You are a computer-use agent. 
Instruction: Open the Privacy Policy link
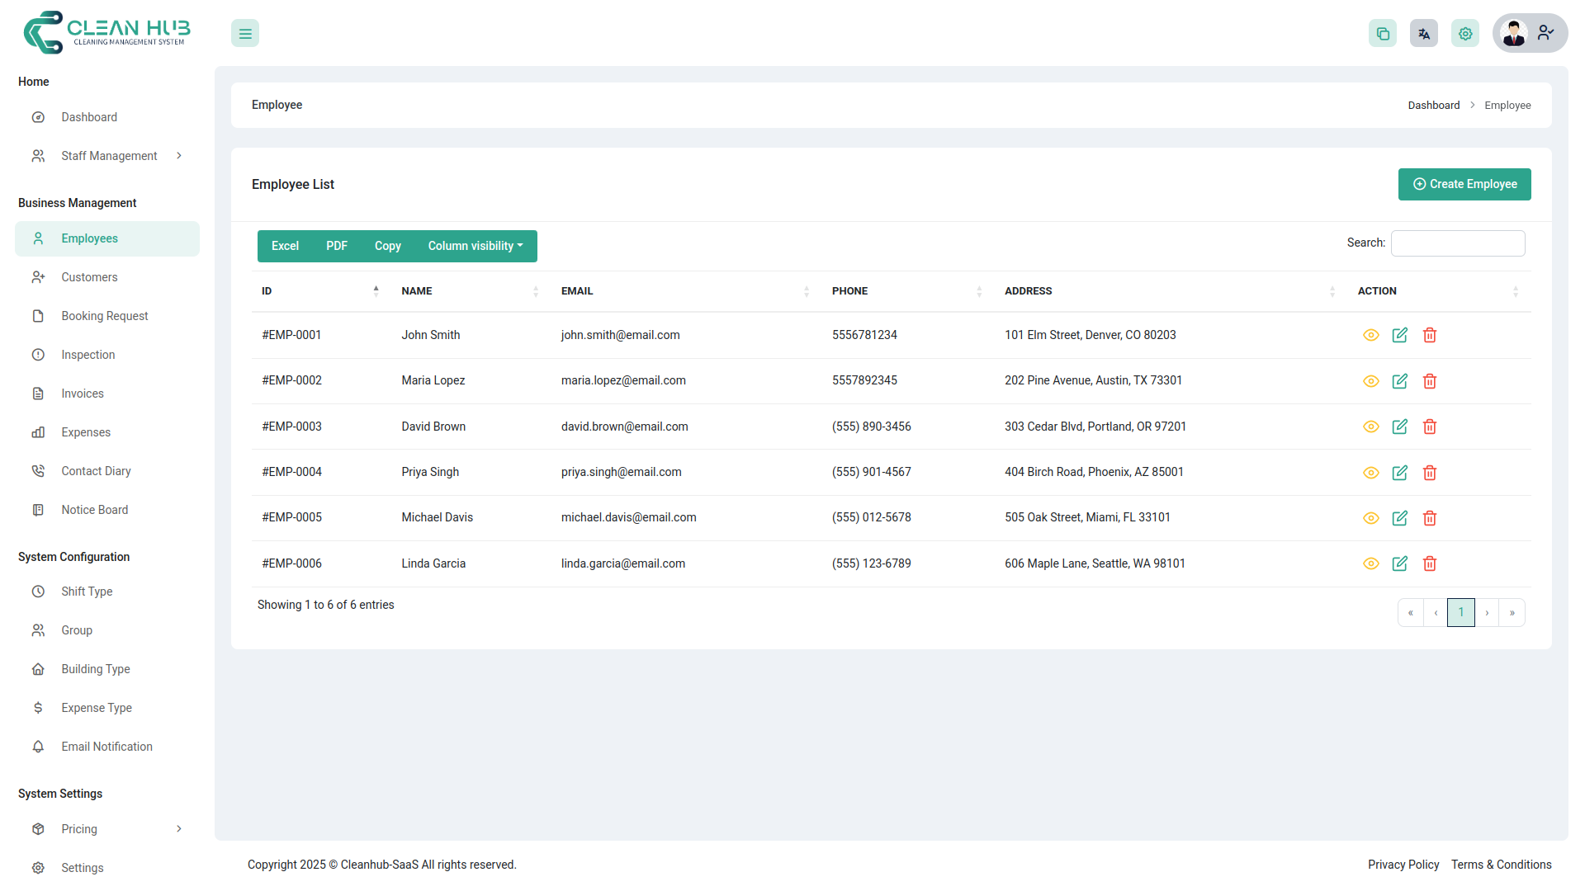click(1403, 865)
